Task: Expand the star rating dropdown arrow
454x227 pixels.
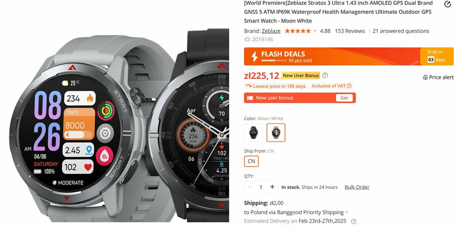Action: coord(315,31)
